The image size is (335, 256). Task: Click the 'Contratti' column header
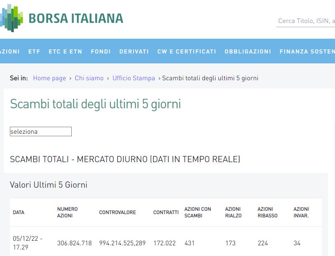166,212
